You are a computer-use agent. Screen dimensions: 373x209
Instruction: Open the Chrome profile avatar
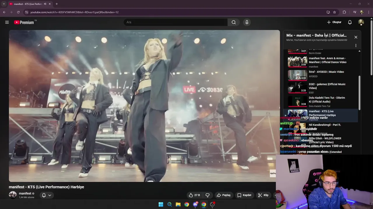pyautogui.click(x=362, y=12)
